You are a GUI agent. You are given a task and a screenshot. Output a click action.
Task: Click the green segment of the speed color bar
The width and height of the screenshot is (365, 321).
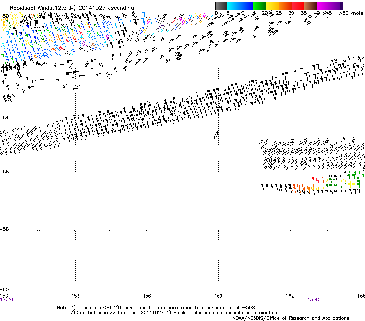coord(259,6)
